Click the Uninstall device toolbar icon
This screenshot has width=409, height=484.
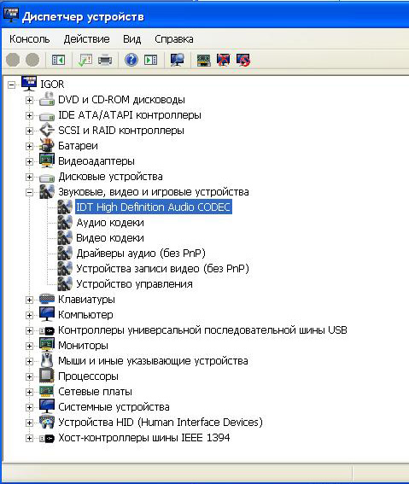(223, 60)
